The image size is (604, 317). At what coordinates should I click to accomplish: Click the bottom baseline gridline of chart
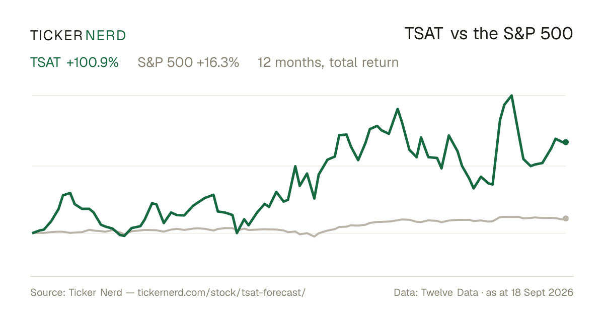(x=299, y=233)
